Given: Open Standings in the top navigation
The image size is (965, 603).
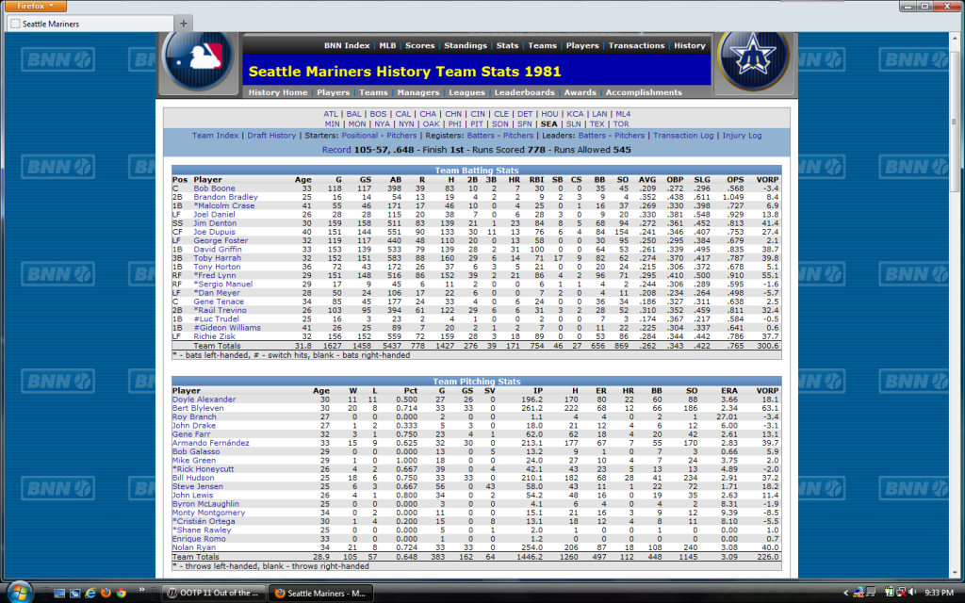Looking at the screenshot, I should (466, 45).
